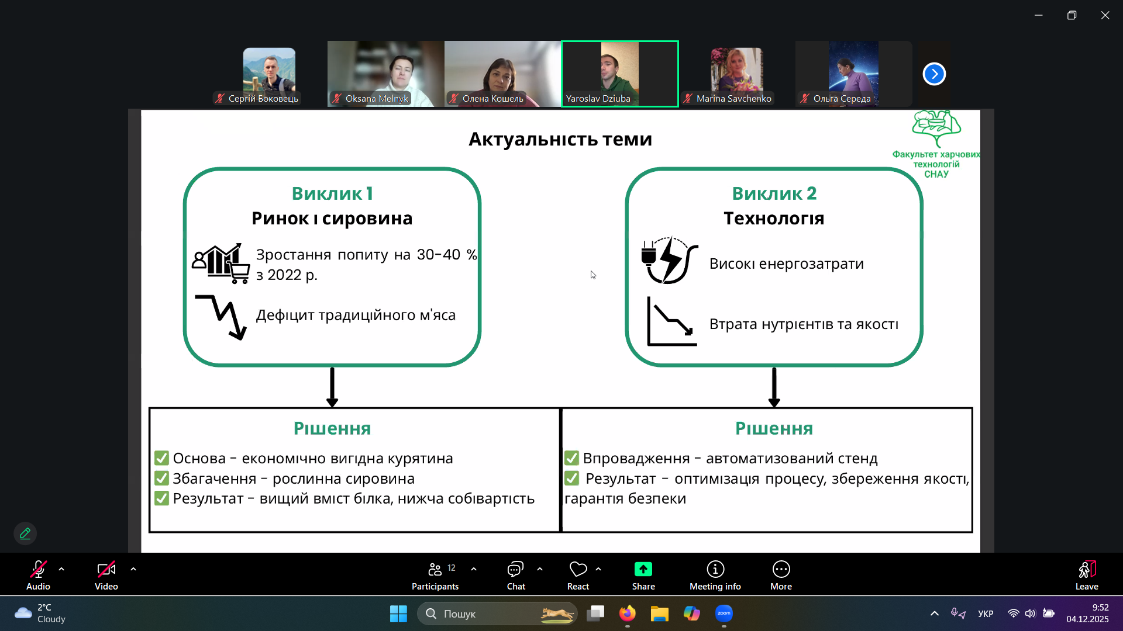
Task: Expand the Chat options chevron
Action: point(540,569)
